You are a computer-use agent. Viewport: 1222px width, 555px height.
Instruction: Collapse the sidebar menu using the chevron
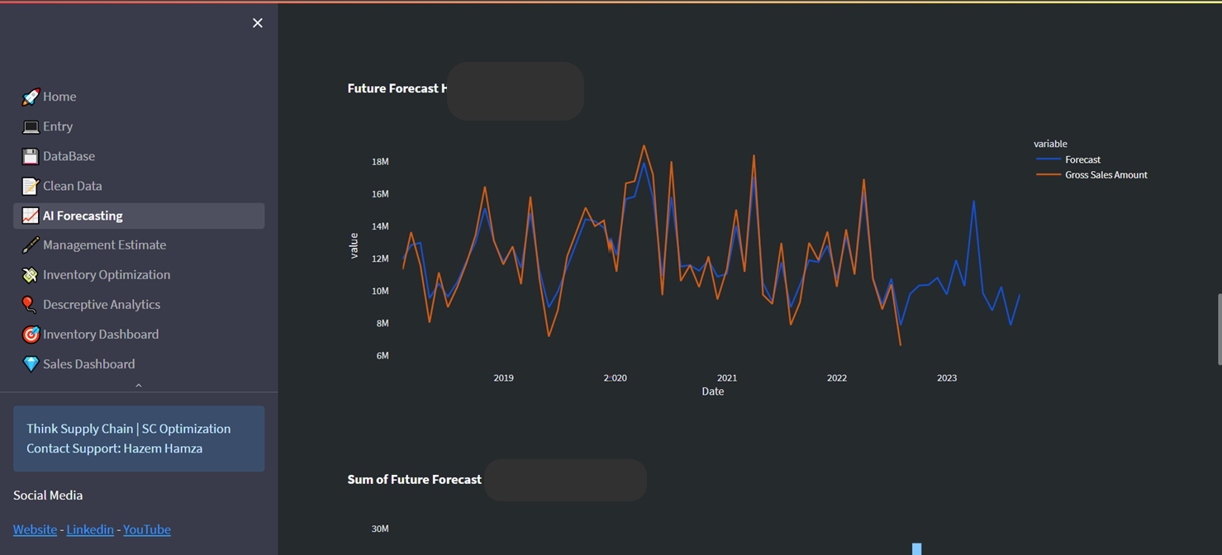139,384
